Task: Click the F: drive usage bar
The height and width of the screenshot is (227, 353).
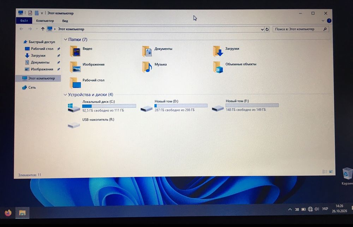Action: tap(252, 105)
